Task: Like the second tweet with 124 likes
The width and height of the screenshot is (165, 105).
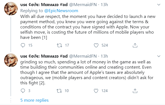Action: pyautogui.click(x=96, y=91)
